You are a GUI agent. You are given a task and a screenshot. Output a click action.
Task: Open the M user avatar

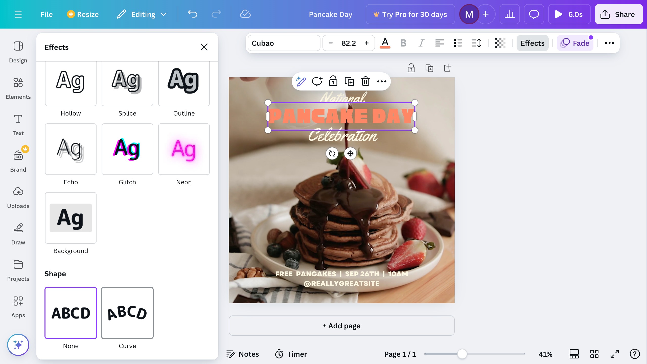469,14
